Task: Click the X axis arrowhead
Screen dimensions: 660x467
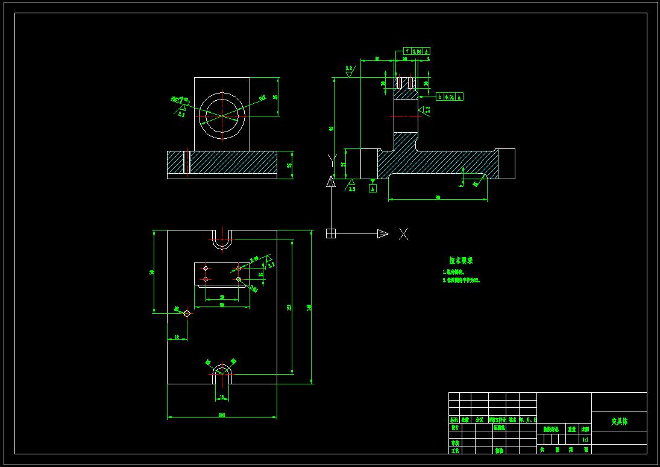Action: coord(383,233)
